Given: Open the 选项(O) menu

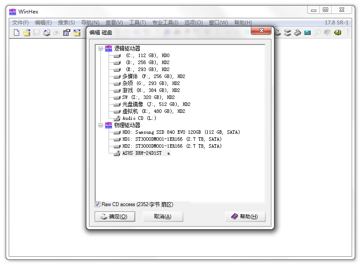Looking at the screenshot, I should pos(194,23).
